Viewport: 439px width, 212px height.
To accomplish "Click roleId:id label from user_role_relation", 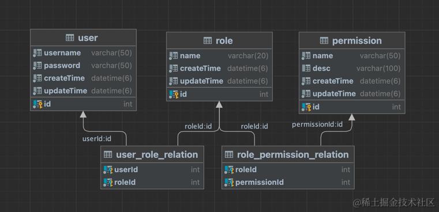I will click(198, 126).
